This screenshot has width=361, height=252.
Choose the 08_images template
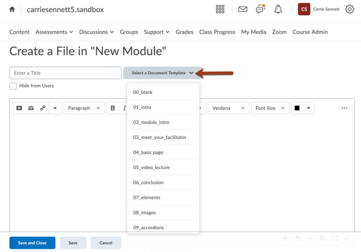click(163, 212)
